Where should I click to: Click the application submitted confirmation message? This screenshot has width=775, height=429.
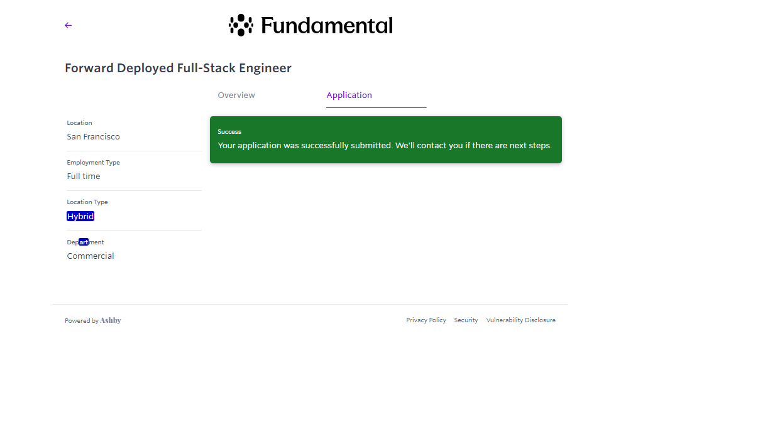[x=385, y=146]
